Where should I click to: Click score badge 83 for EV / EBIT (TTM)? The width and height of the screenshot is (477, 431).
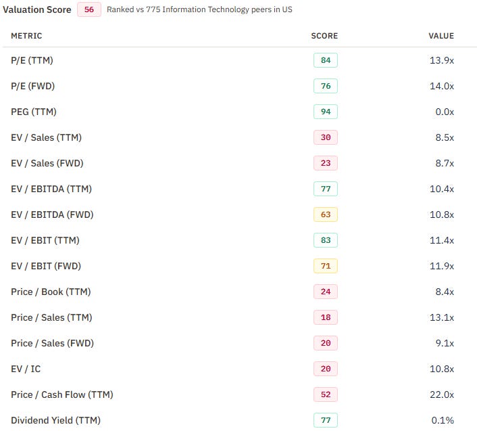326,240
